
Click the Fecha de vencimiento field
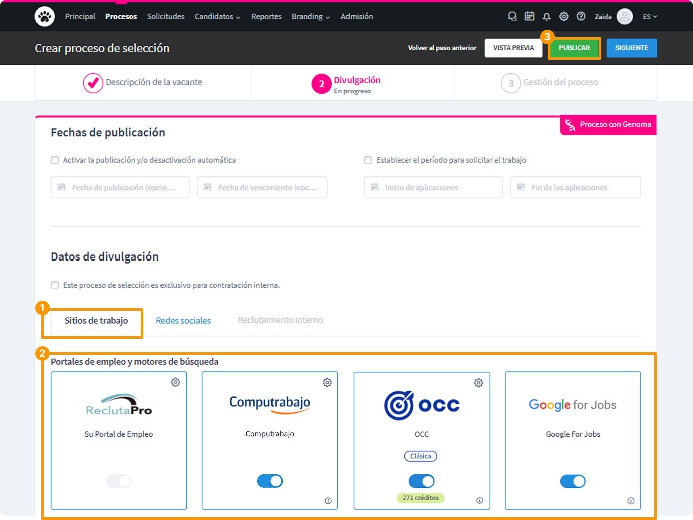point(262,187)
